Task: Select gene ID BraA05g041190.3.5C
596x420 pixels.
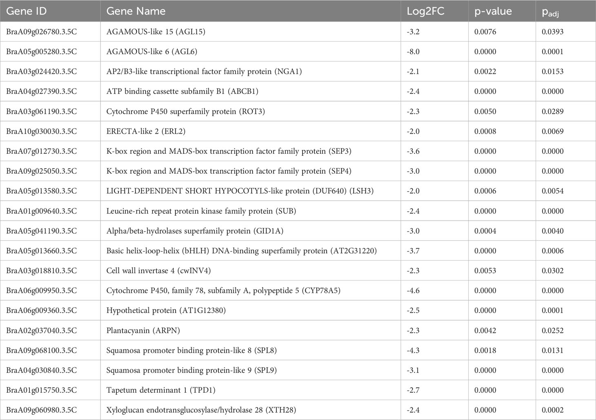Action: [x=41, y=231]
